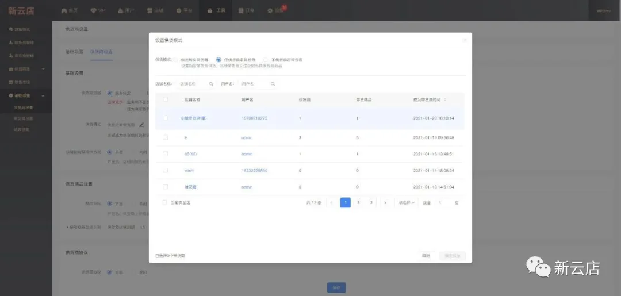Select 供货商设置 sidebar submenu item
Image resolution: width=621 pixels, height=296 pixels.
[x=23, y=107]
